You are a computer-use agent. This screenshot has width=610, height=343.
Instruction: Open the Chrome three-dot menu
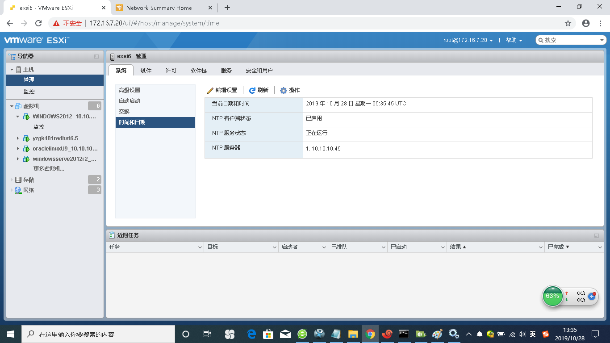tap(601, 23)
